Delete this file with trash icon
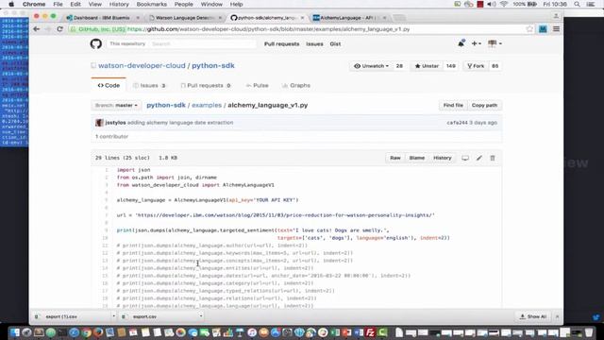The width and height of the screenshot is (604, 340). (x=493, y=158)
